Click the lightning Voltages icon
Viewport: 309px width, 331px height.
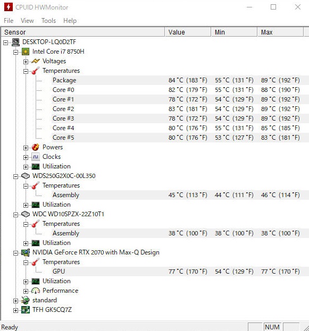pyautogui.click(x=36, y=61)
